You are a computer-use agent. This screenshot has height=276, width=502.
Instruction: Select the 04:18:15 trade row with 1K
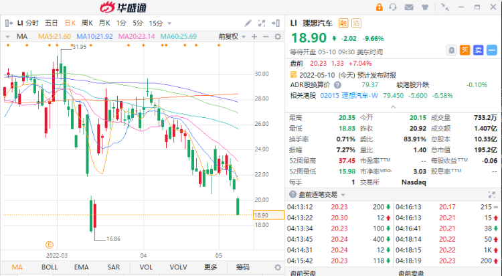(447, 250)
